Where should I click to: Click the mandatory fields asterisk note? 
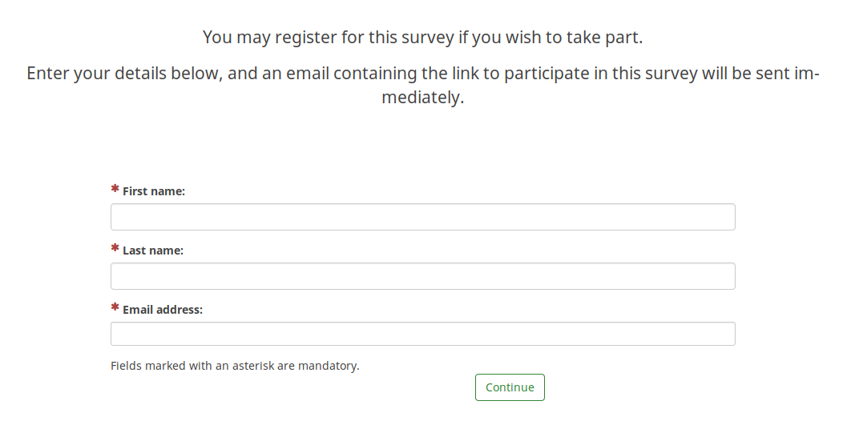point(235,366)
